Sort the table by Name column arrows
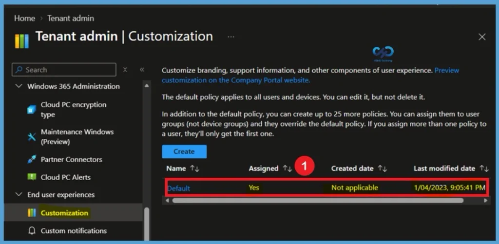499x244 pixels. point(195,169)
